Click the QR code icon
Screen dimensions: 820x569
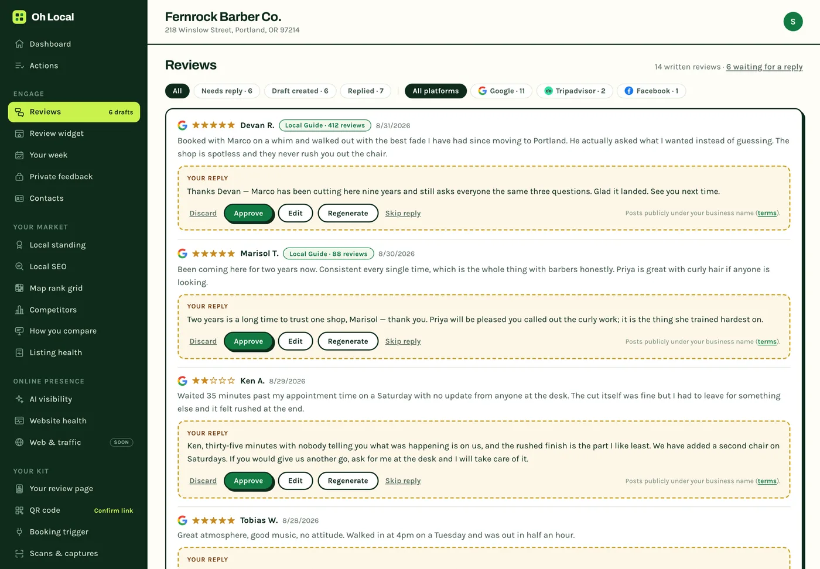point(19,510)
